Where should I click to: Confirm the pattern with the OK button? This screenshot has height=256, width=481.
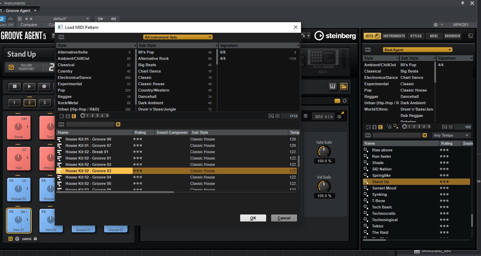point(253,218)
